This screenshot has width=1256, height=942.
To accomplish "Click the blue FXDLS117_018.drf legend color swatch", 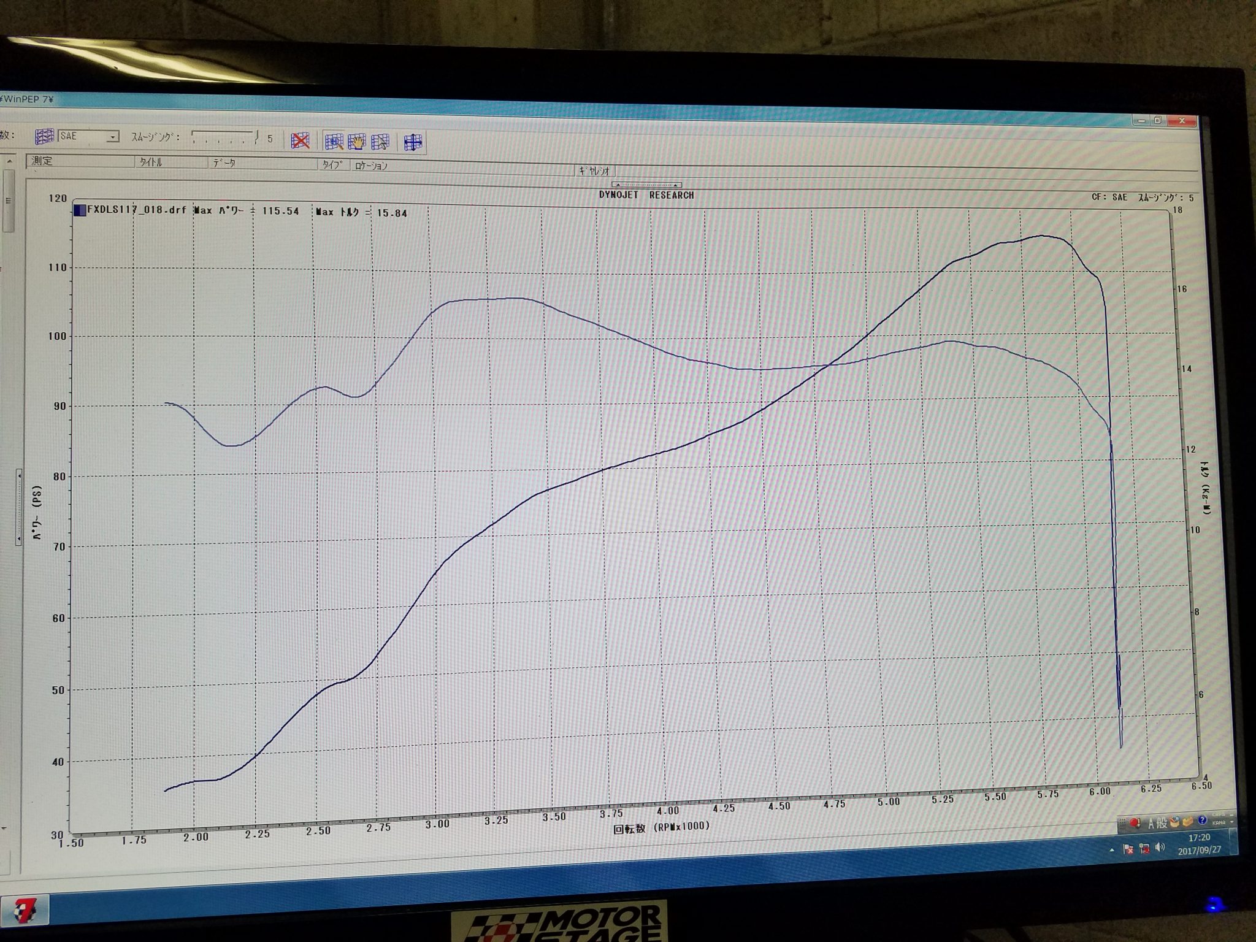I will point(80,210).
